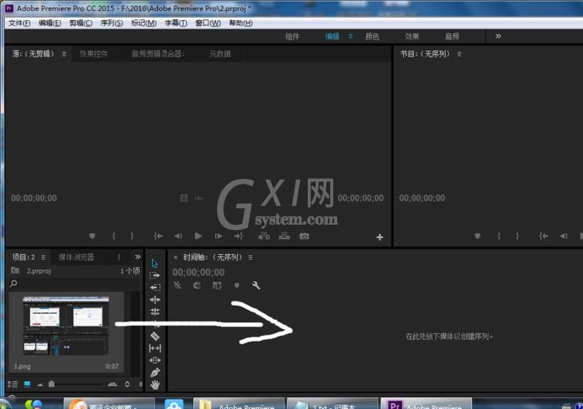Adjust the thumbnail zoom slider handle

(x=51, y=383)
